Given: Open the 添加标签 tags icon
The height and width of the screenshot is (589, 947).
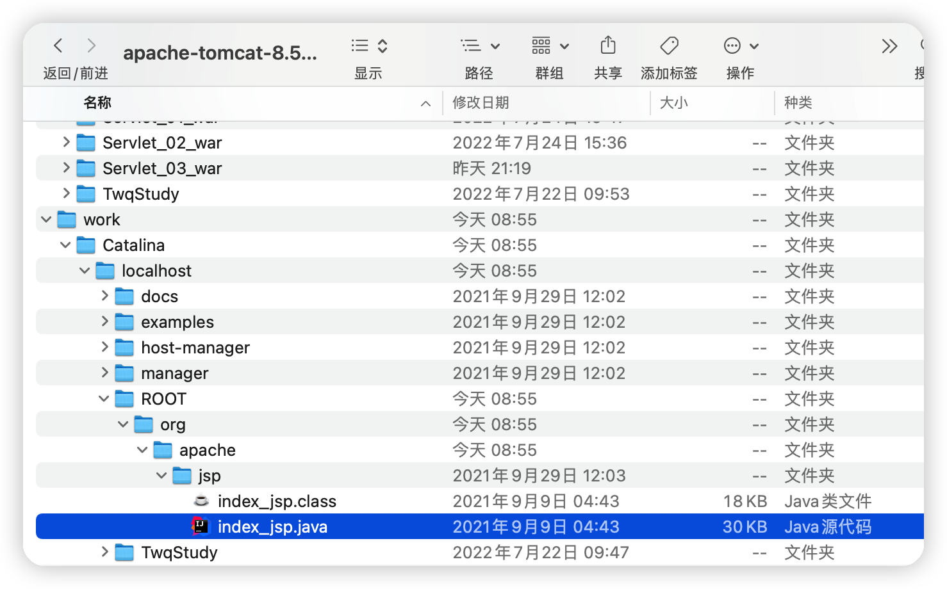Looking at the screenshot, I should tap(669, 45).
